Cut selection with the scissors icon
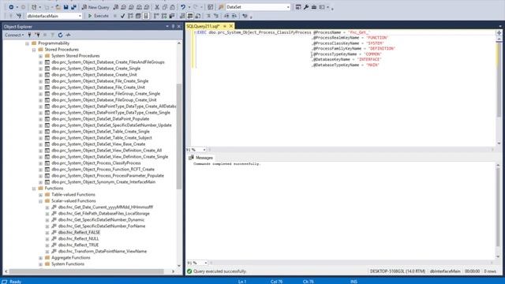 157,7
